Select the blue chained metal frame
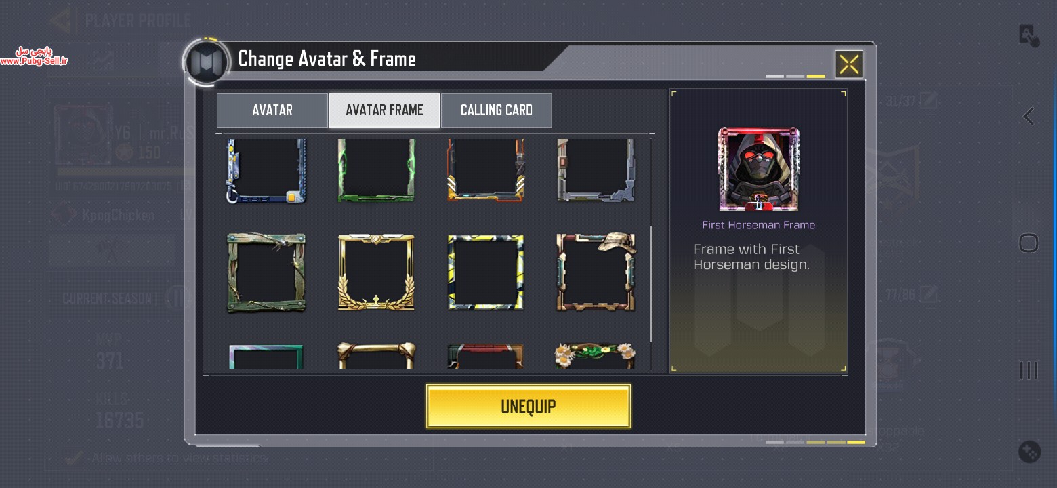The image size is (1057, 488). coord(266,171)
